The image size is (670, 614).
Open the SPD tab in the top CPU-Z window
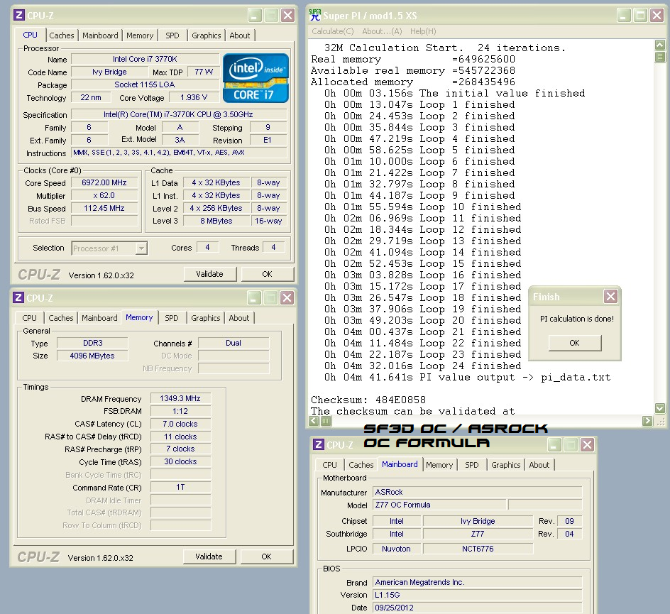pos(172,35)
